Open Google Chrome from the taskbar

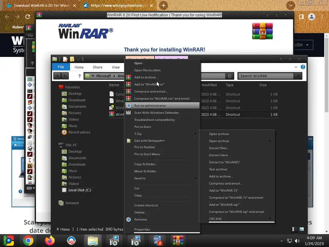[28, 241]
